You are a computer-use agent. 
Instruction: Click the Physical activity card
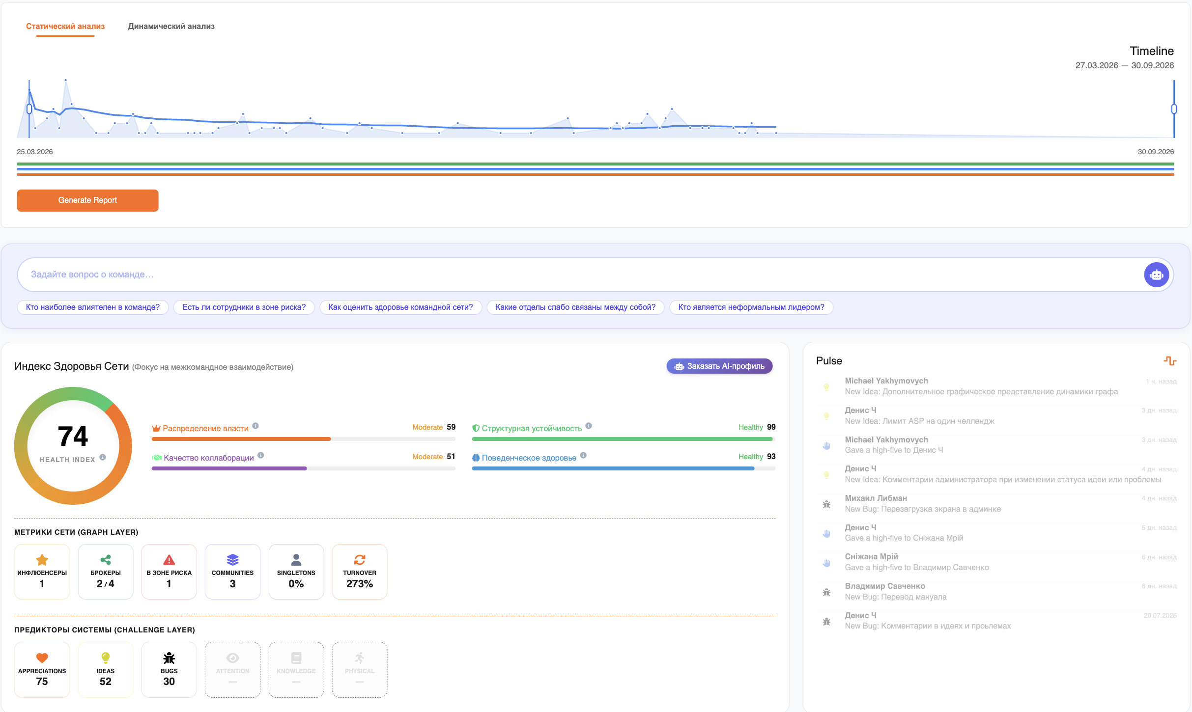point(360,670)
